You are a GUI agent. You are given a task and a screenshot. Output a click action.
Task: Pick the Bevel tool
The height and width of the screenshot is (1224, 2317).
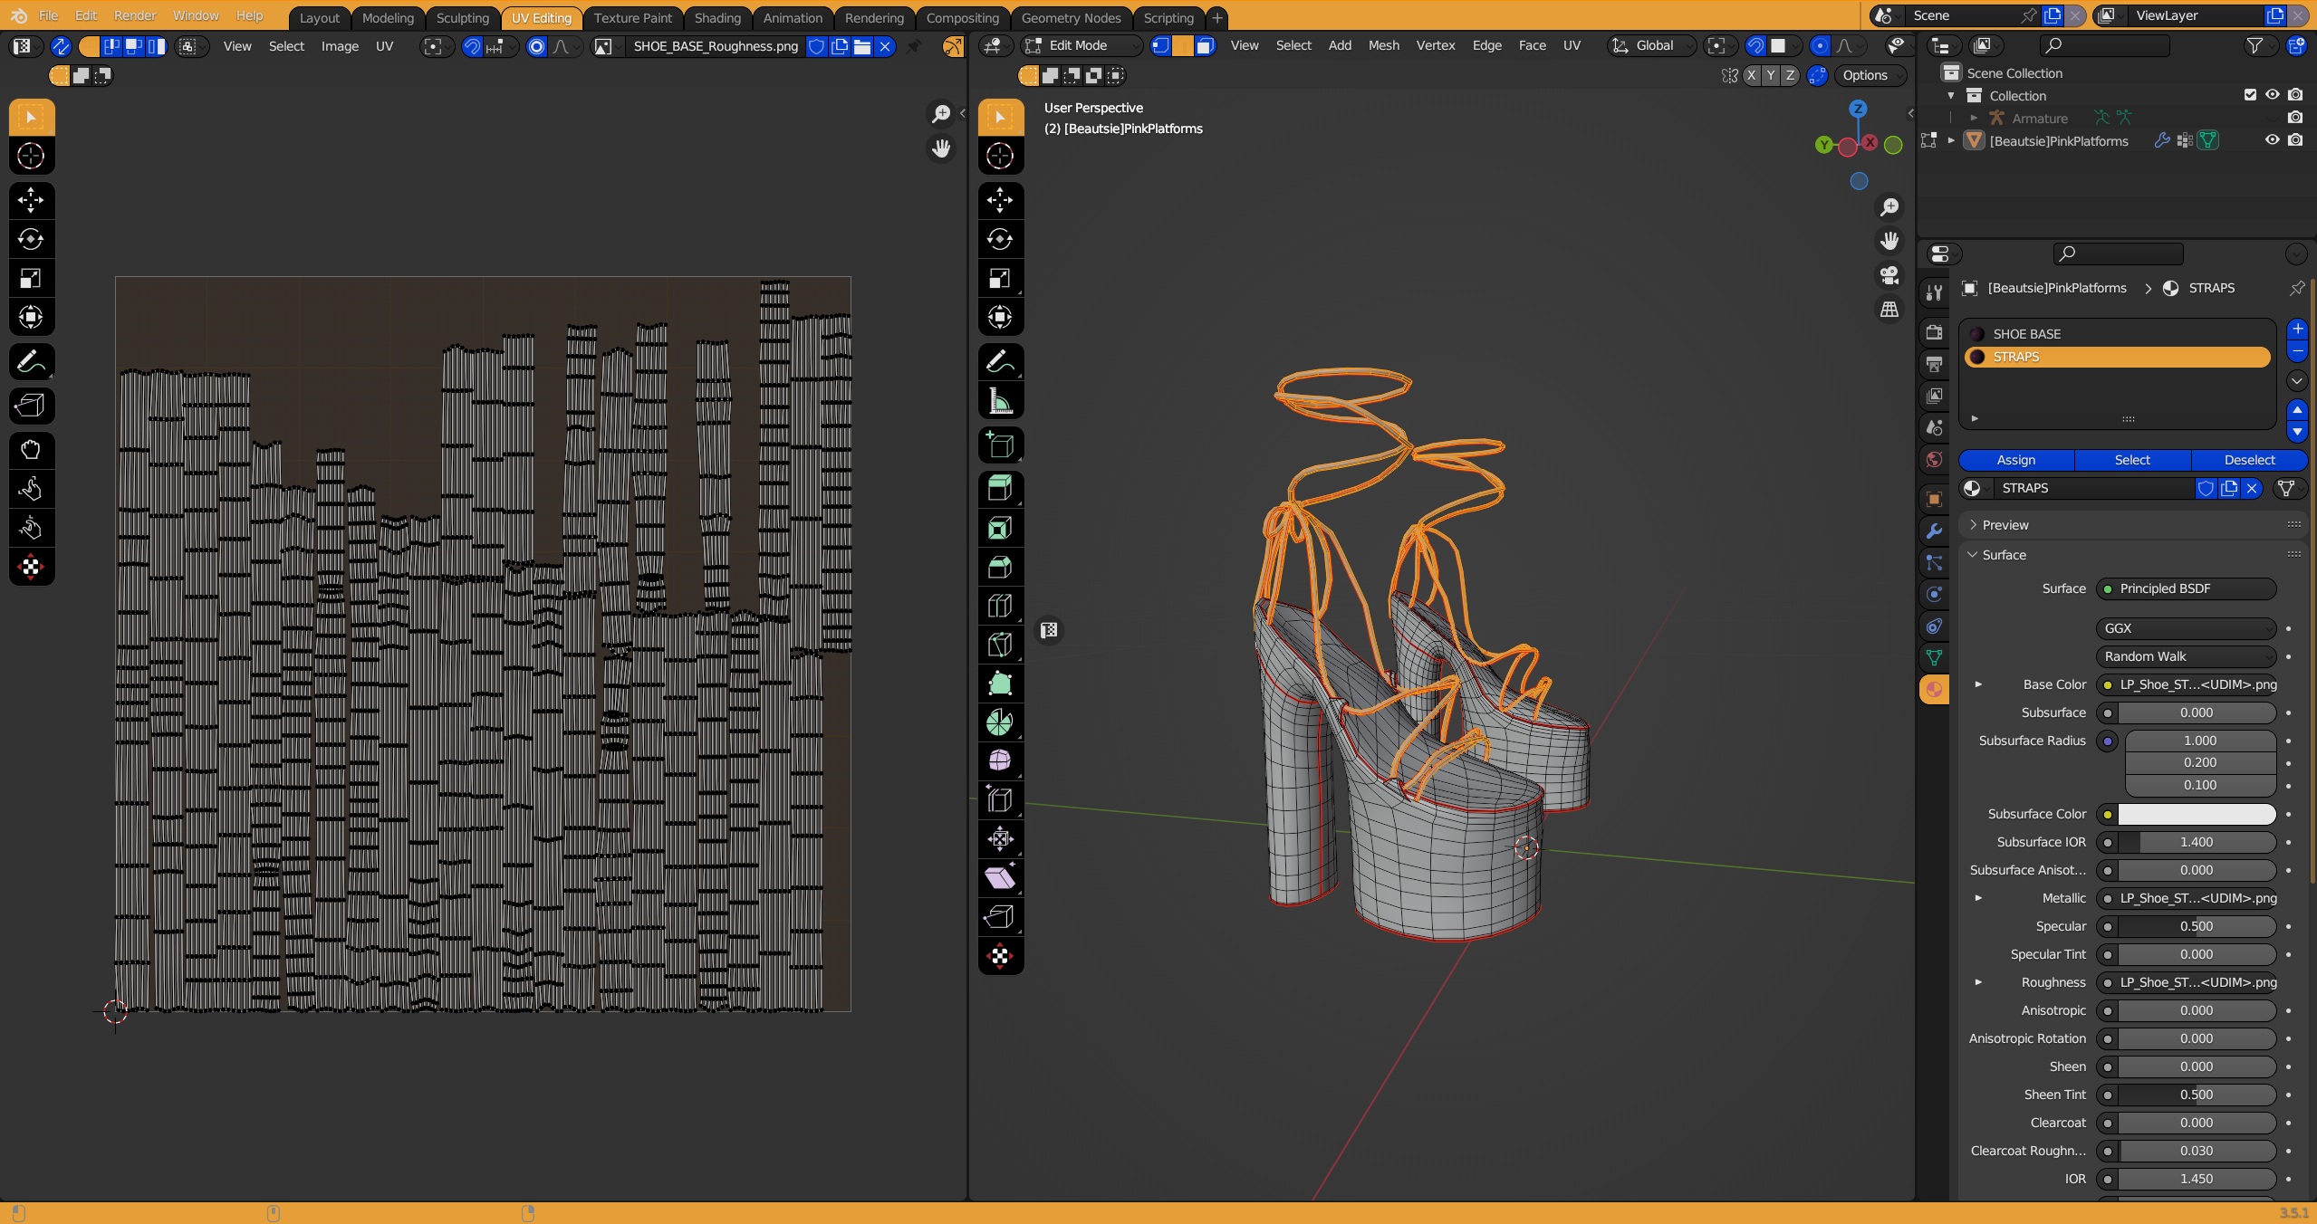coord(1000,567)
